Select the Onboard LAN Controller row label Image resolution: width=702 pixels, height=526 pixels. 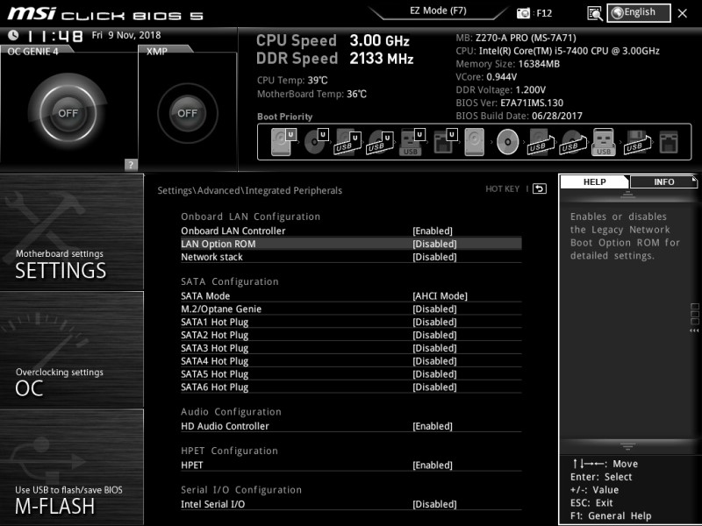coord(233,231)
